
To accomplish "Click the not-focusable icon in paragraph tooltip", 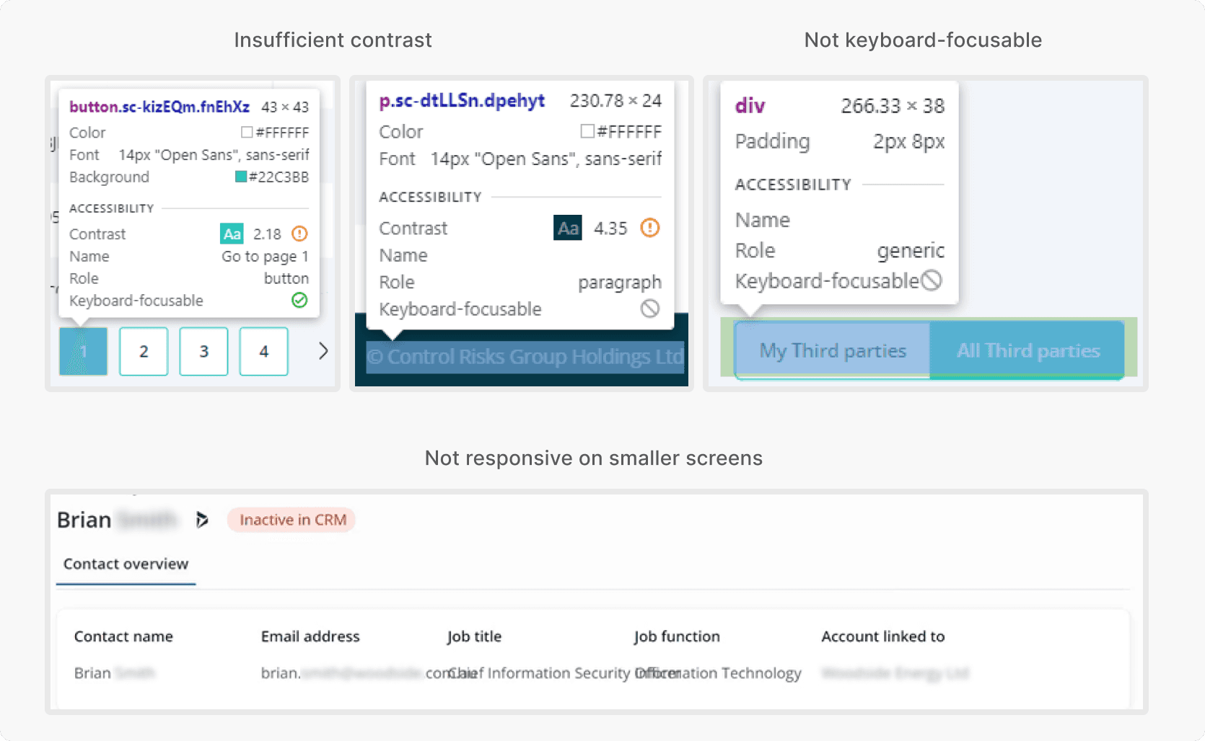I will click(650, 309).
